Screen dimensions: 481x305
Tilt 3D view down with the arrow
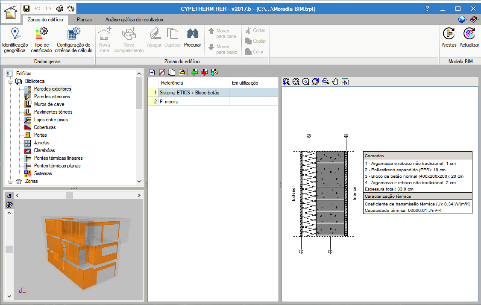coord(9,296)
